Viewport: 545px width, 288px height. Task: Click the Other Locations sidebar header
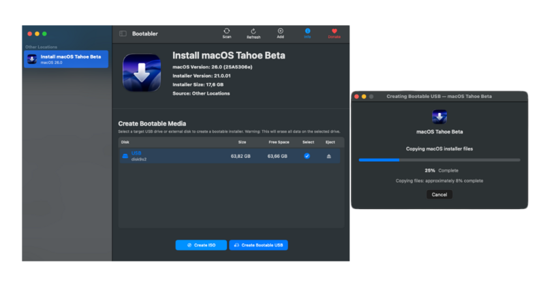[x=41, y=47]
